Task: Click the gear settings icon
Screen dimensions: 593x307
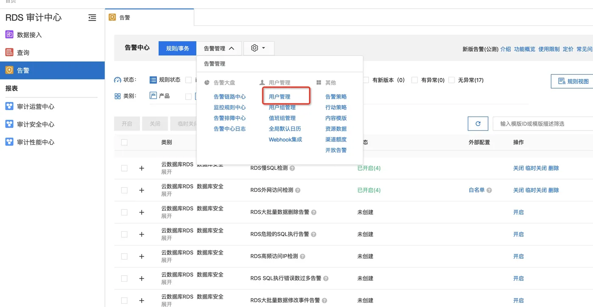Action: tap(255, 48)
